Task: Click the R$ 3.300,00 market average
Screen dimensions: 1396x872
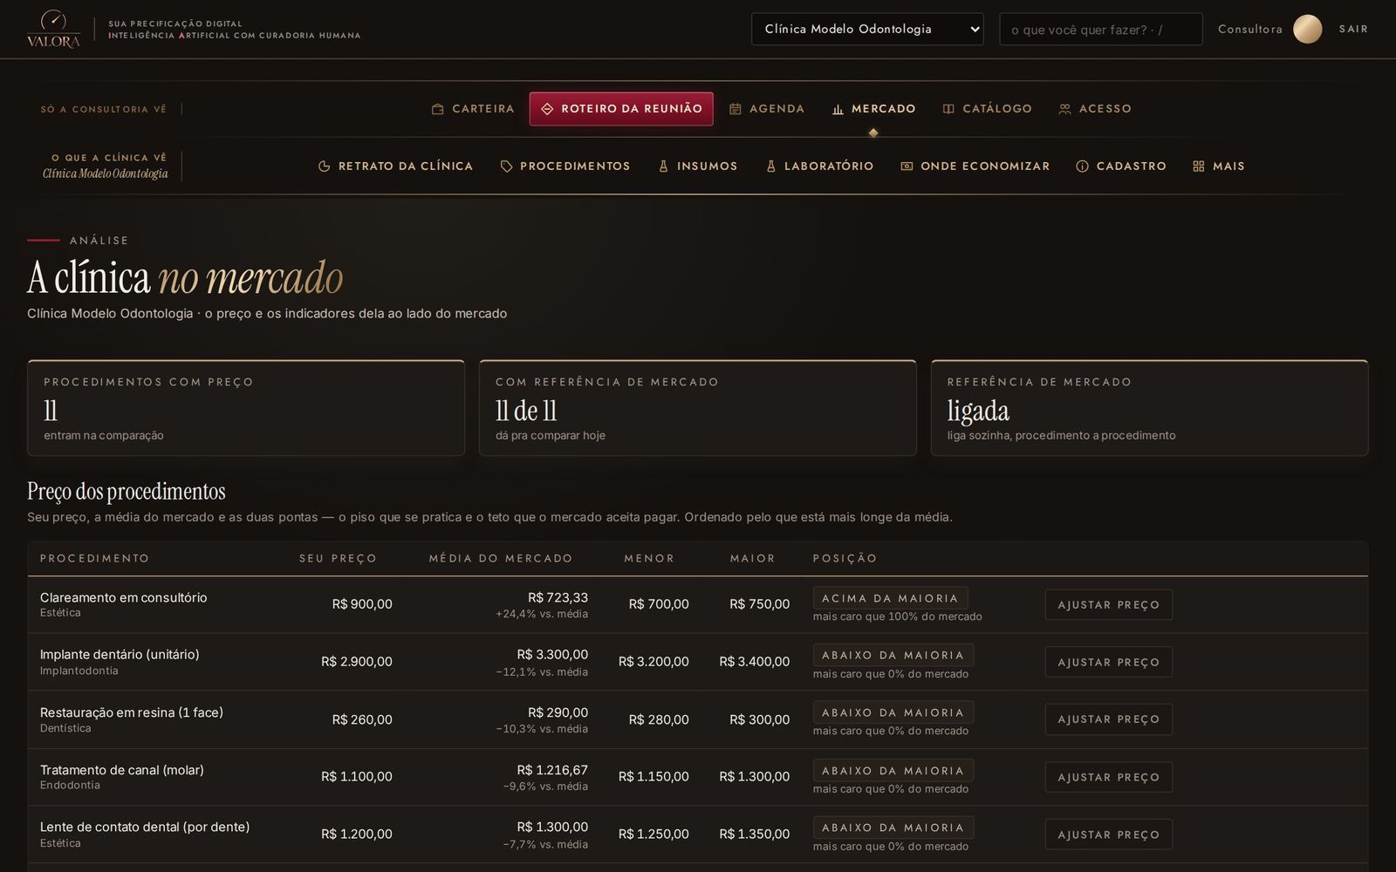Action: [552, 654]
